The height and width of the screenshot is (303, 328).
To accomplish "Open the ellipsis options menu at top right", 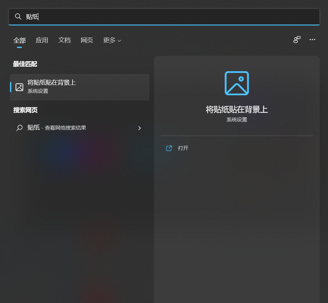I will (312, 40).
